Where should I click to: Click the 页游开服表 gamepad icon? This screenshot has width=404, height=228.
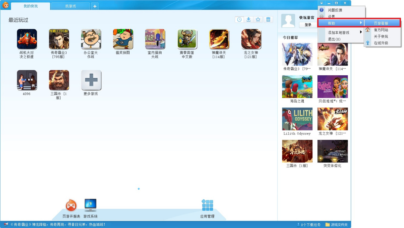pos(71,205)
